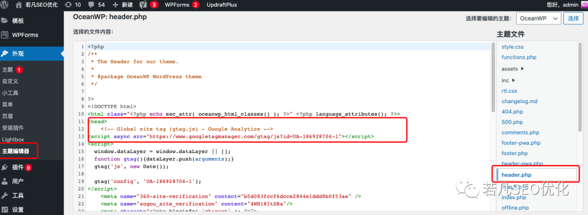Click the googletagmanager script src line
Viewport: 588px width, 215px height.
point(231,136)
